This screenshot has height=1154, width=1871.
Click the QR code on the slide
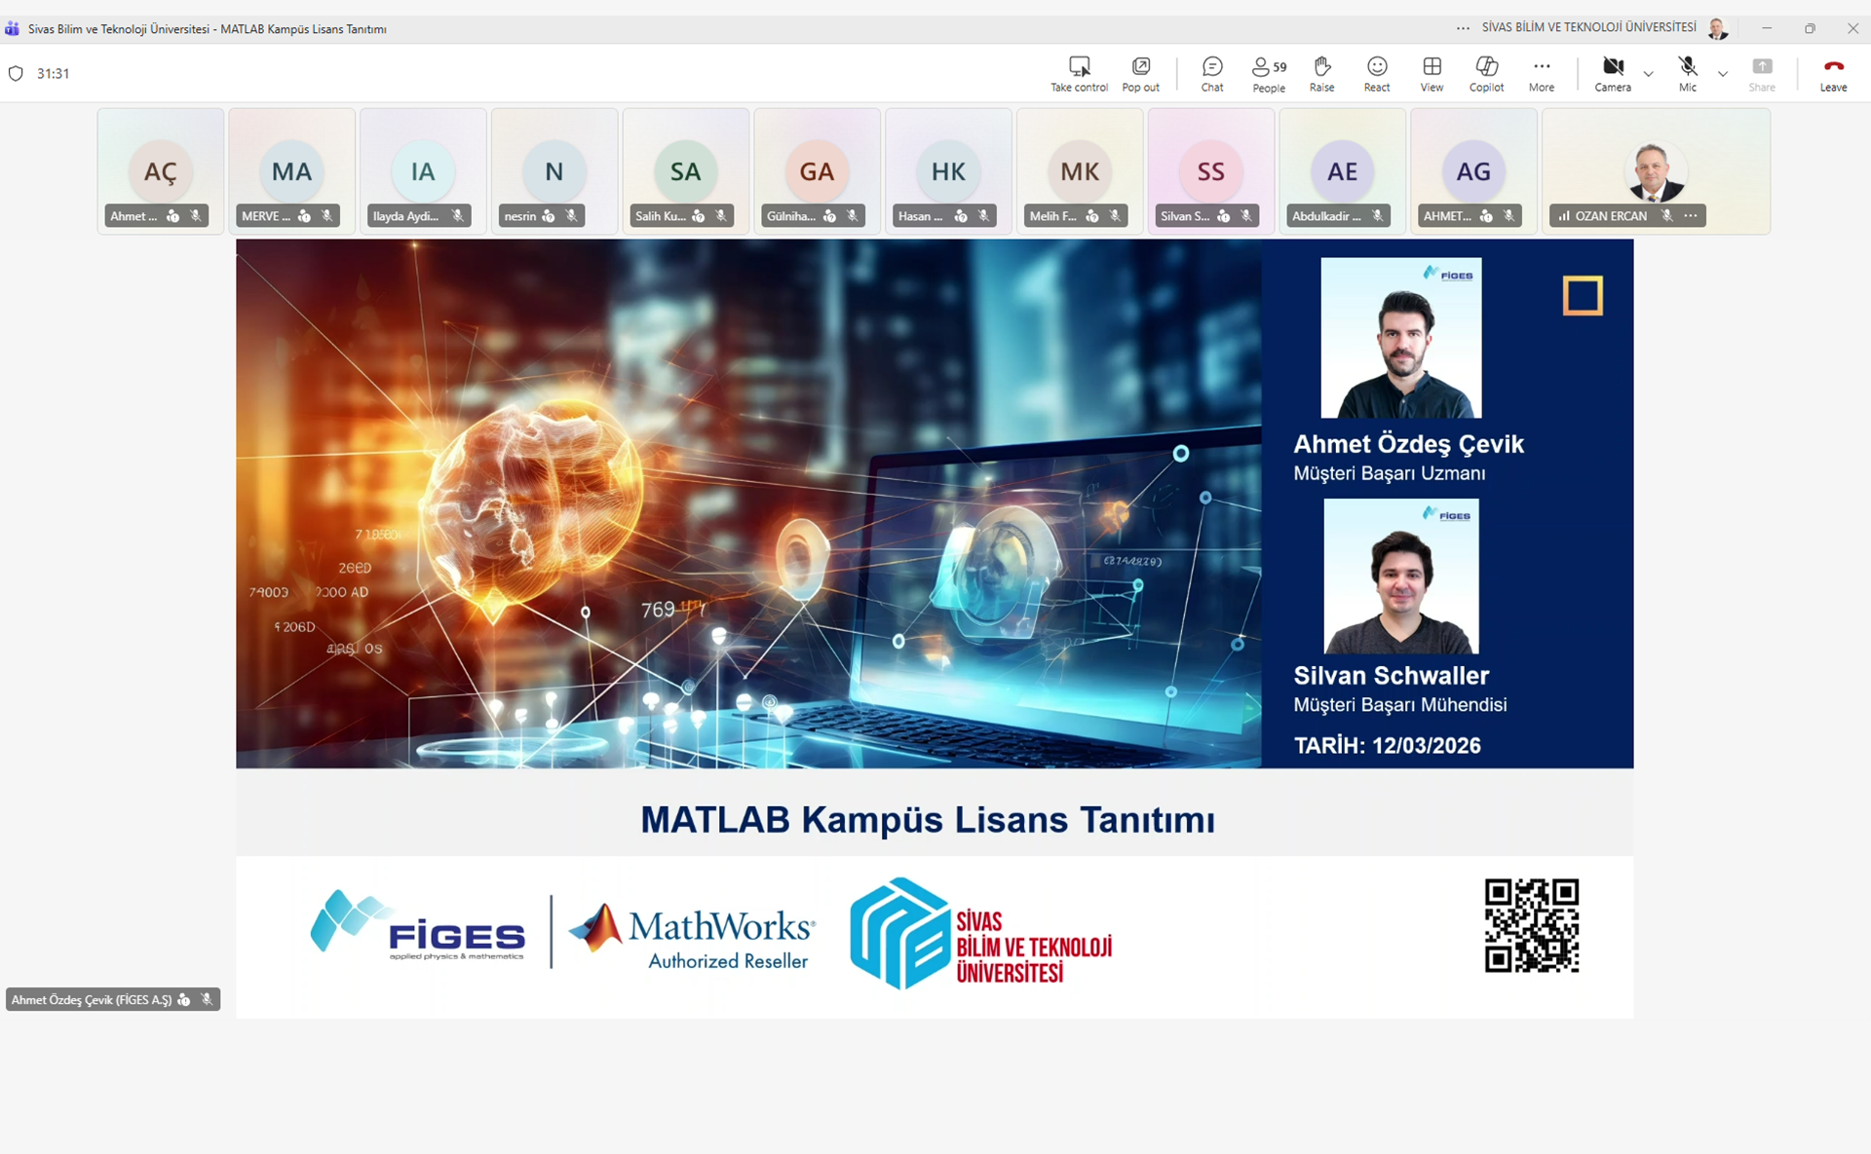coord(1531,925)
